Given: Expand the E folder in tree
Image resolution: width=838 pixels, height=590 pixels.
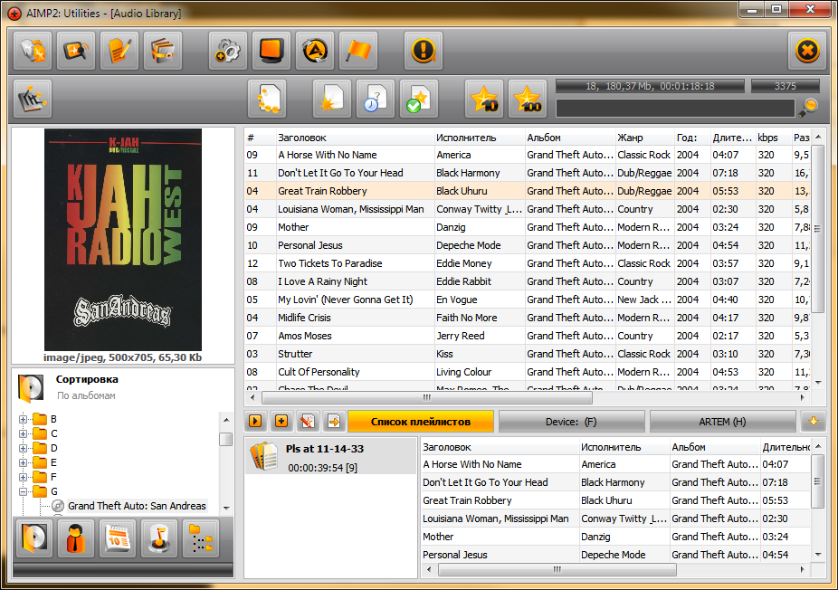Looking at the screenshot, I should [x=23, y=462].
